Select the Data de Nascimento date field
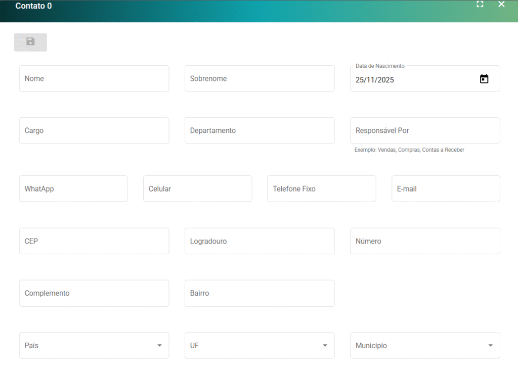Screen dimensions: 518x375 (410, 80)
